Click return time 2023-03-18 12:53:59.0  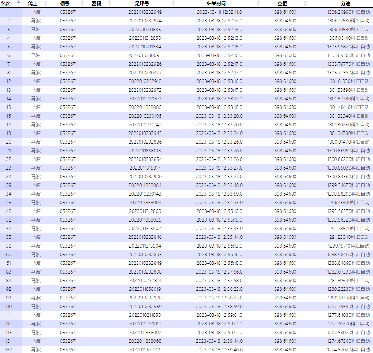coord(219,194)
